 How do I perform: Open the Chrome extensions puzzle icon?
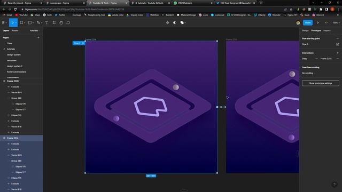(321, 10)
